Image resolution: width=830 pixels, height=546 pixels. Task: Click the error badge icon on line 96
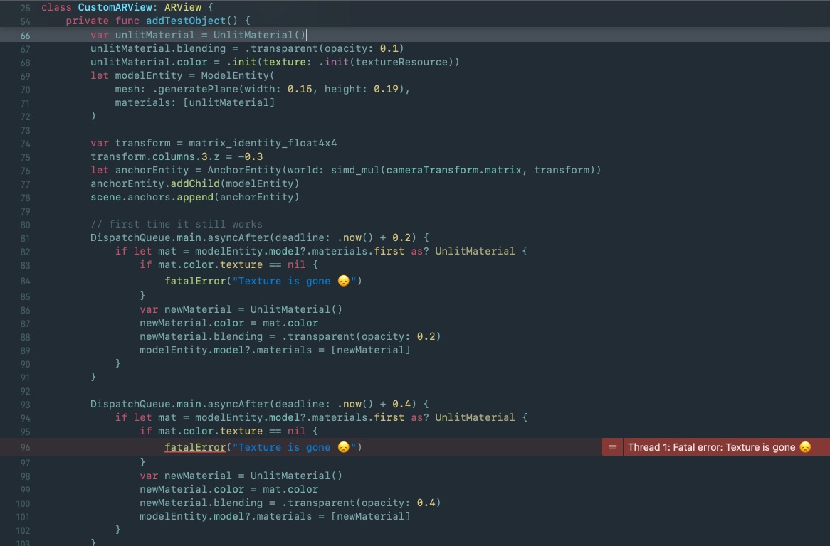(x=612, y=447)
